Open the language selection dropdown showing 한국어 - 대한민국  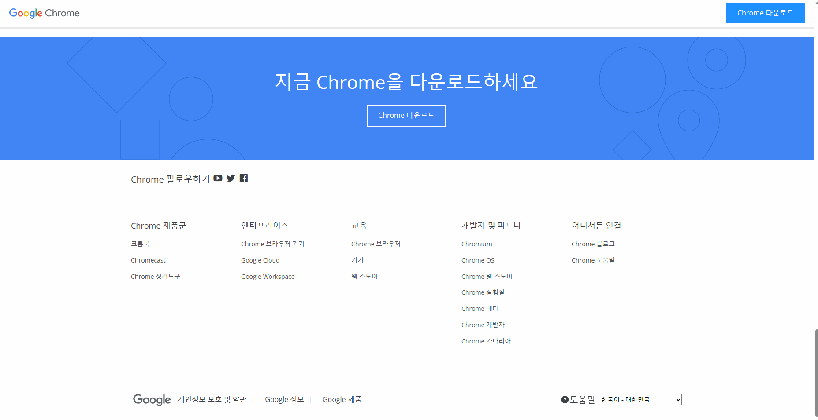[640, 399]
